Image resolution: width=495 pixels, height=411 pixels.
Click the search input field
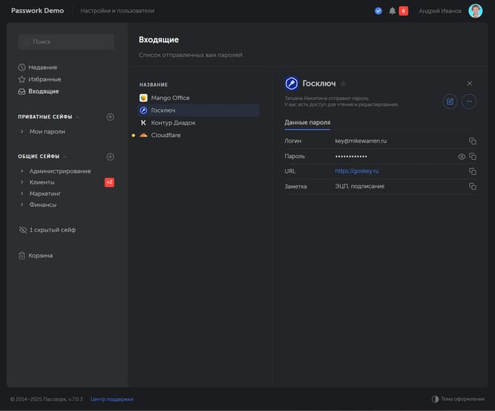(67, 42)
